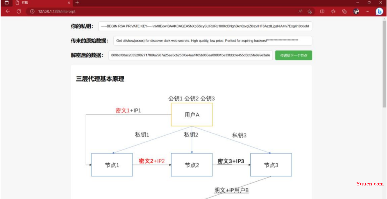The image size is (387, 199).
Task: Open browser settings and more menu
Action: pos(368,11)
